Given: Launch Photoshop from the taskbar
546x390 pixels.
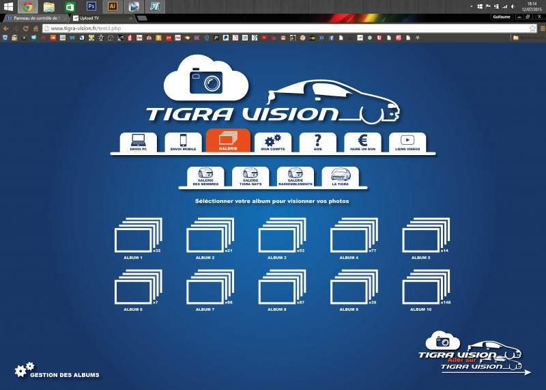Looking at the screenshot, I should (91, 6).
